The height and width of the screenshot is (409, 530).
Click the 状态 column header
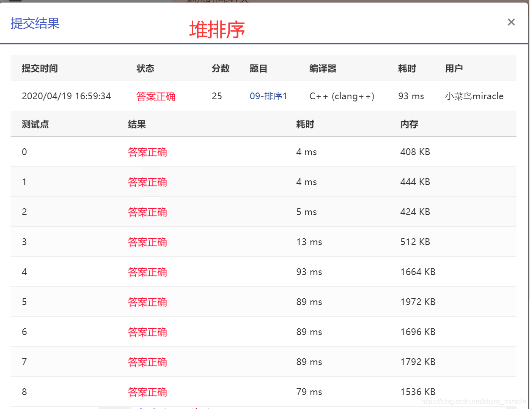pos(145,68)
